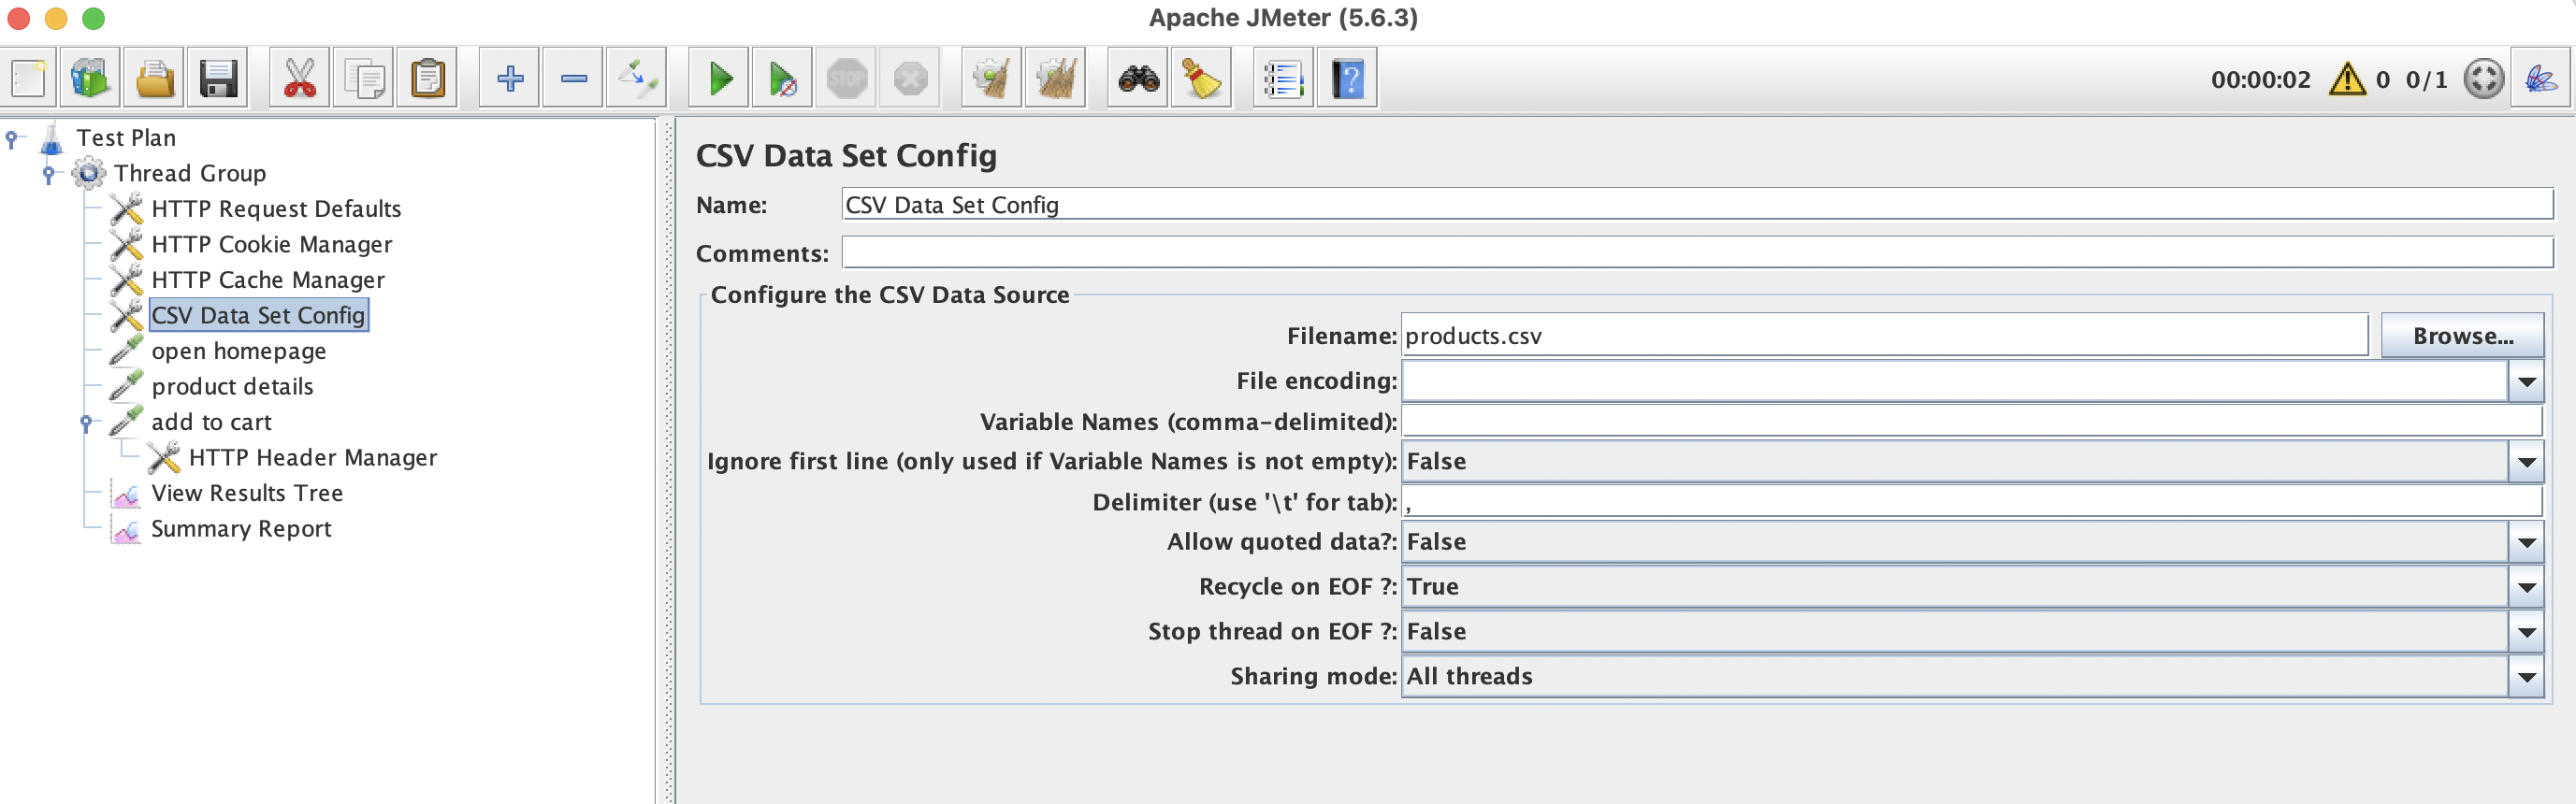Clear results with single broom icon
The width and height of the screenshot is (2576, 804).
992,78
